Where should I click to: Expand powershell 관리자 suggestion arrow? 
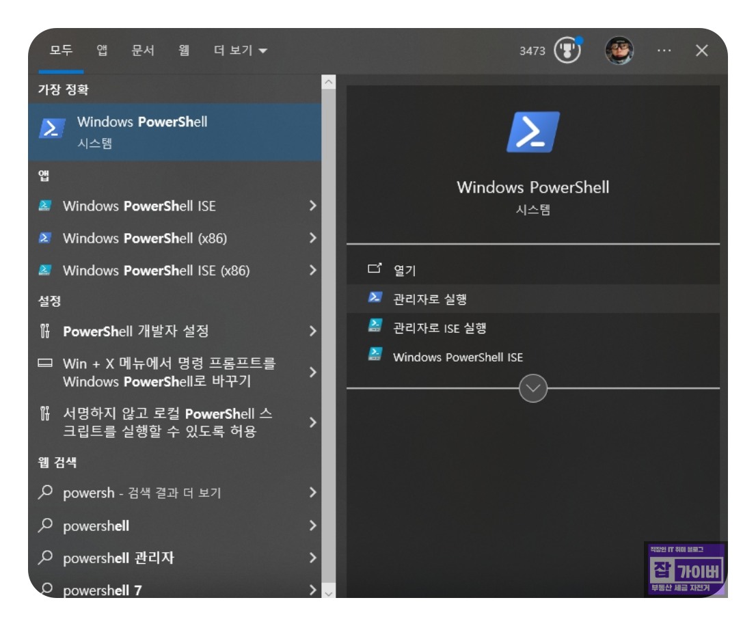[x=312, y=558]
